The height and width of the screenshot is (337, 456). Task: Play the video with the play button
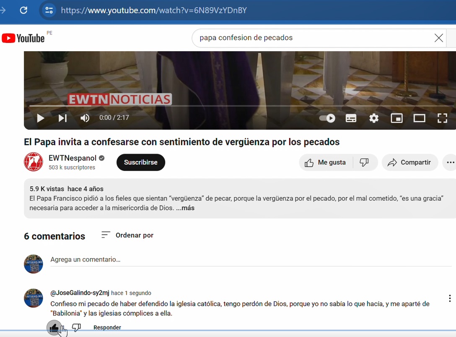click(41, 118)
